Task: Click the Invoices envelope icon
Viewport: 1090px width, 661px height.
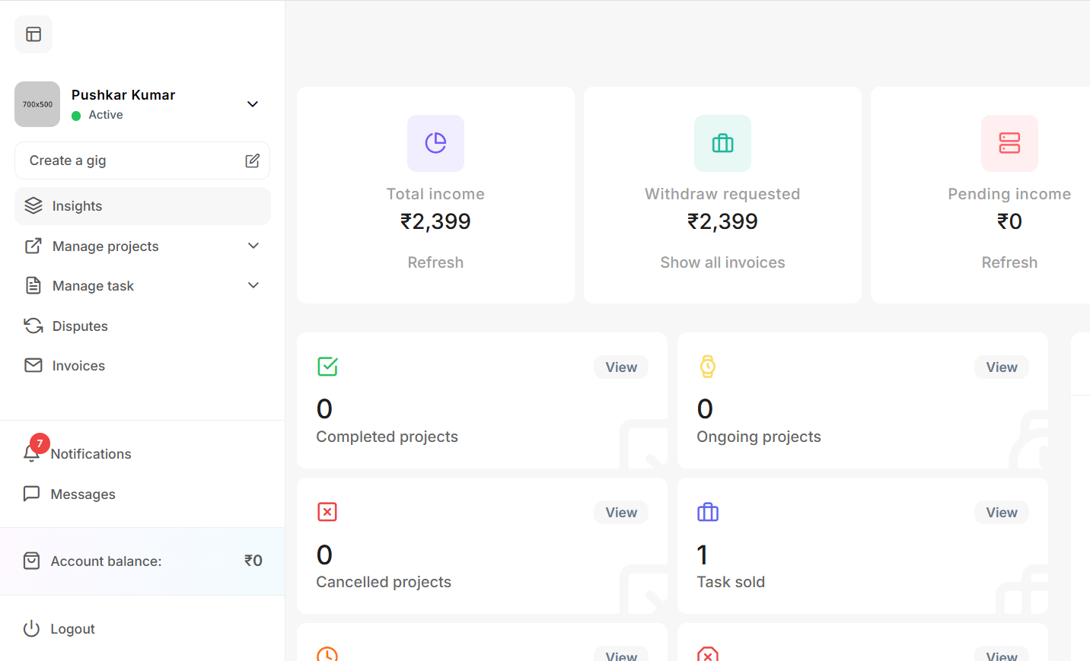Action: point(33,366)
